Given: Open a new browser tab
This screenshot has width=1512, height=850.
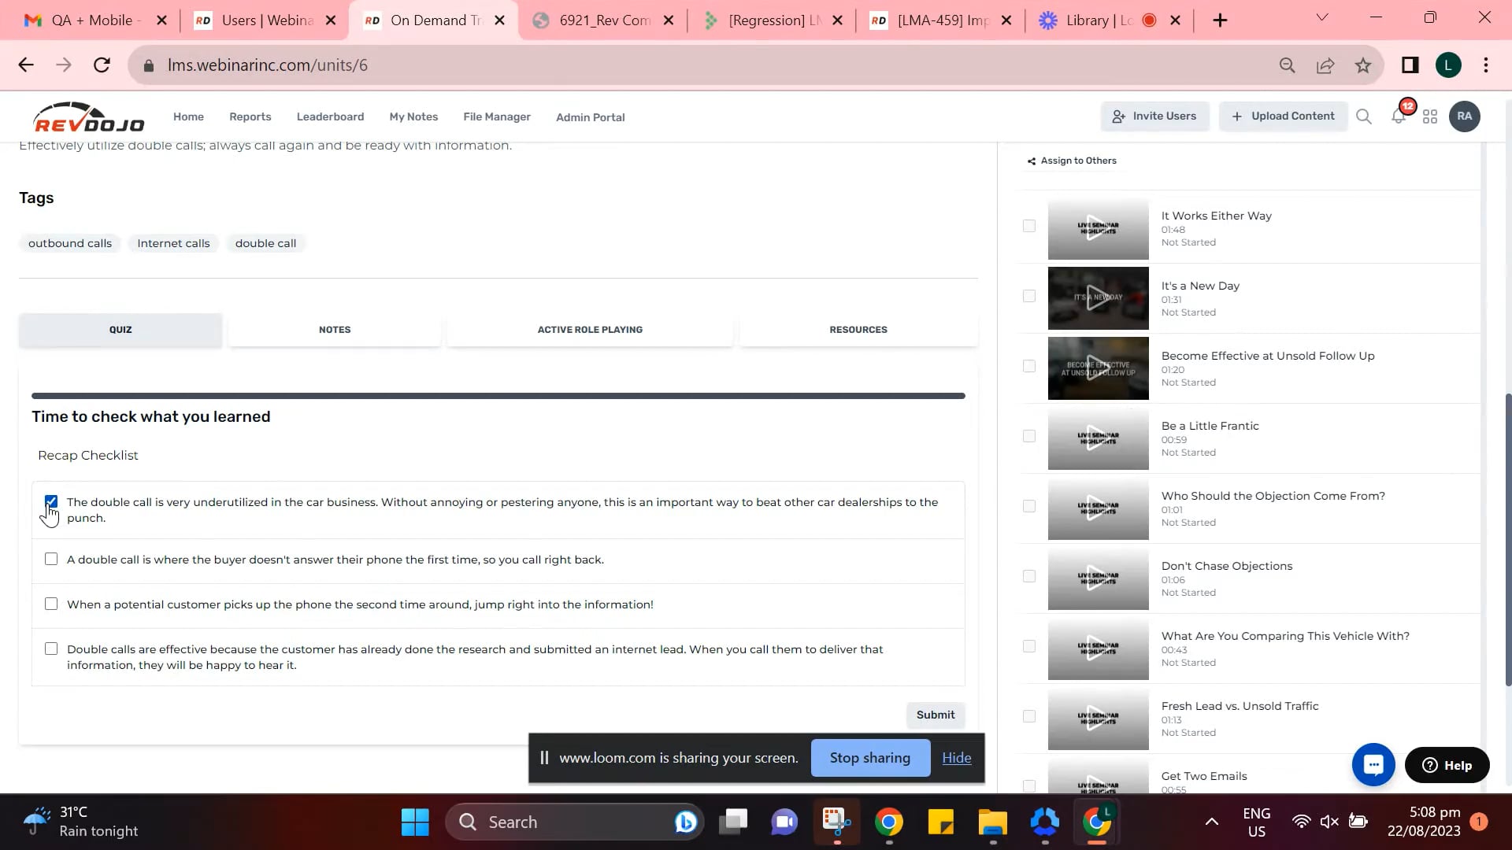Looking at the screenshot, I should (1220, 20).
